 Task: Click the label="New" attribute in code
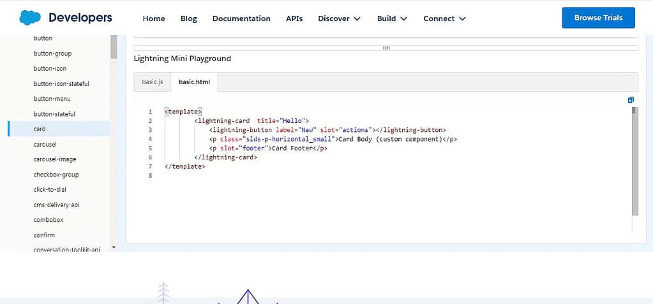tap(297, 130)
